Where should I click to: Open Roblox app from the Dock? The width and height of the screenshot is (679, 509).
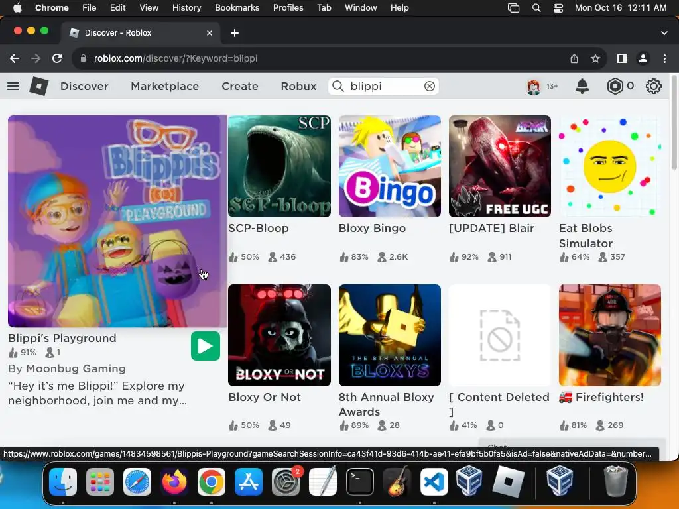(x=509, y=481)
